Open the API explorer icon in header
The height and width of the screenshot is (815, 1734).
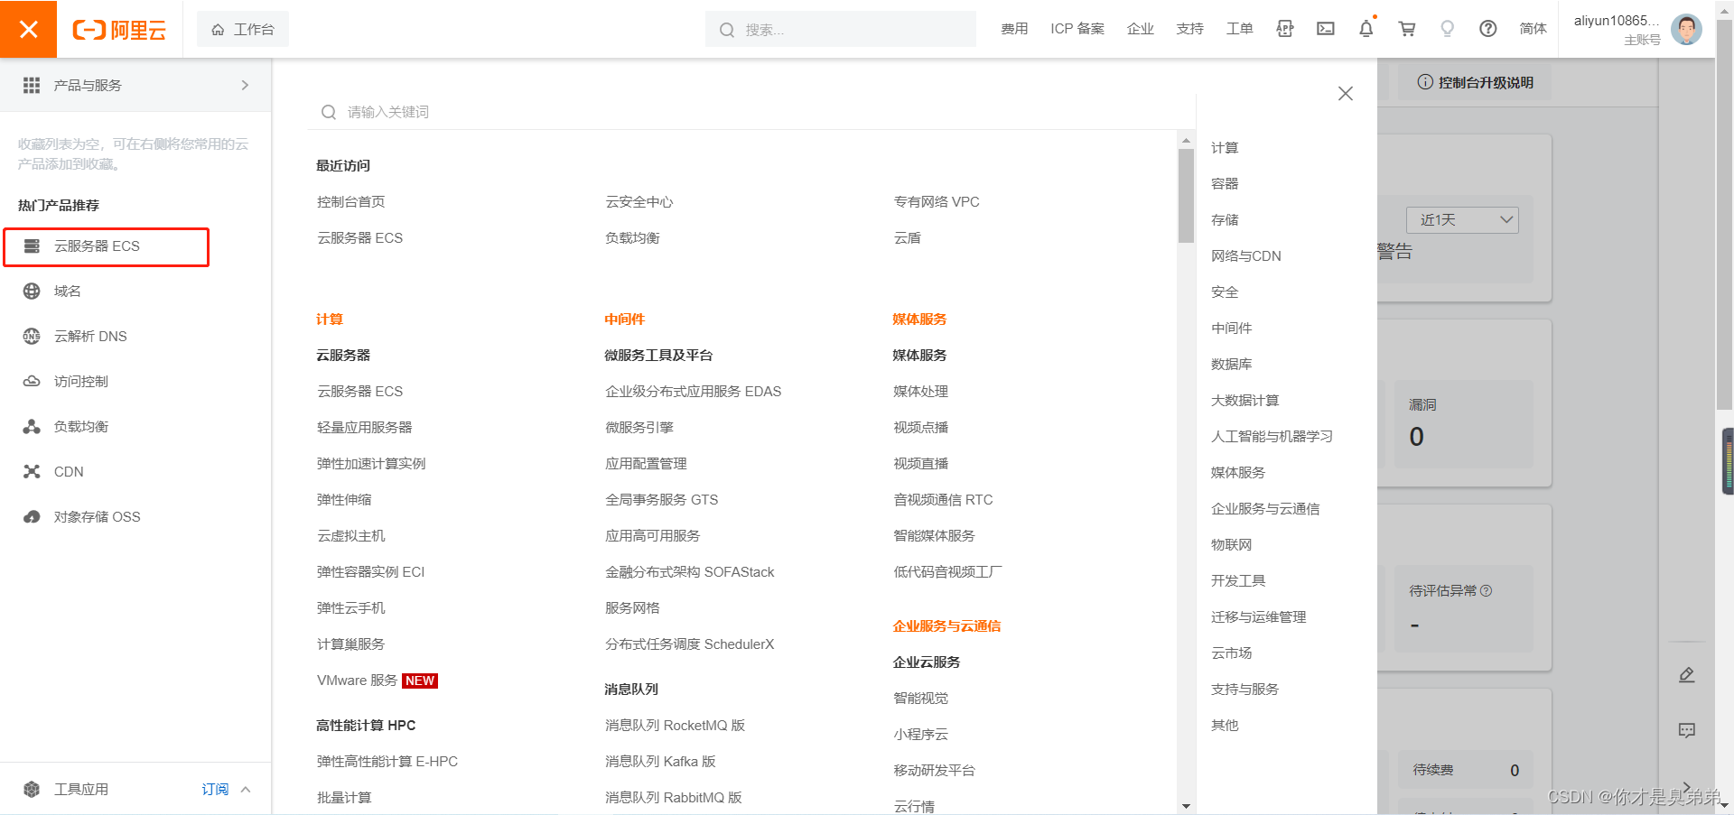click(x=1284, y=29)
